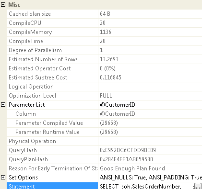202x189 pixels.
Task: Select the highlighted Statement property
Action: [x=52, y=186]
